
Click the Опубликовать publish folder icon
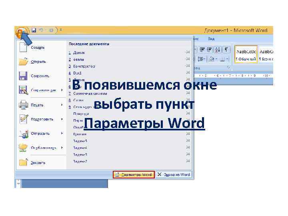pyautogui.click(x=23, y=148)
